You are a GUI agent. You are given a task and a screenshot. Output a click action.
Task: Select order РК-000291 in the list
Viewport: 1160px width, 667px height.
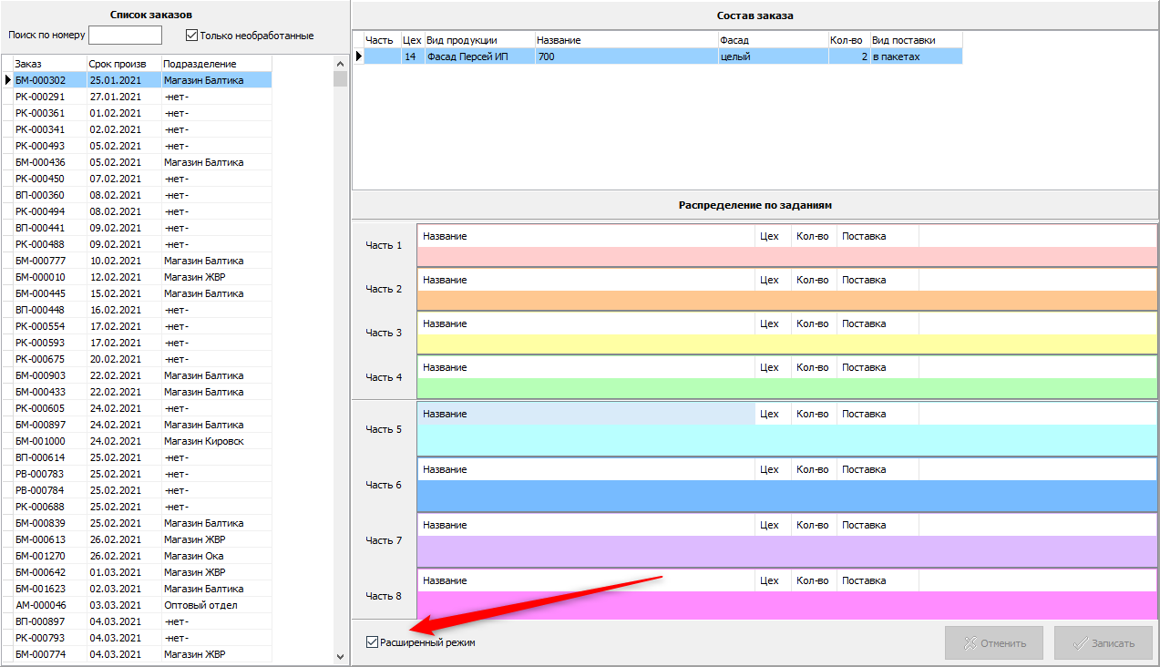click(x=40, y=97)
